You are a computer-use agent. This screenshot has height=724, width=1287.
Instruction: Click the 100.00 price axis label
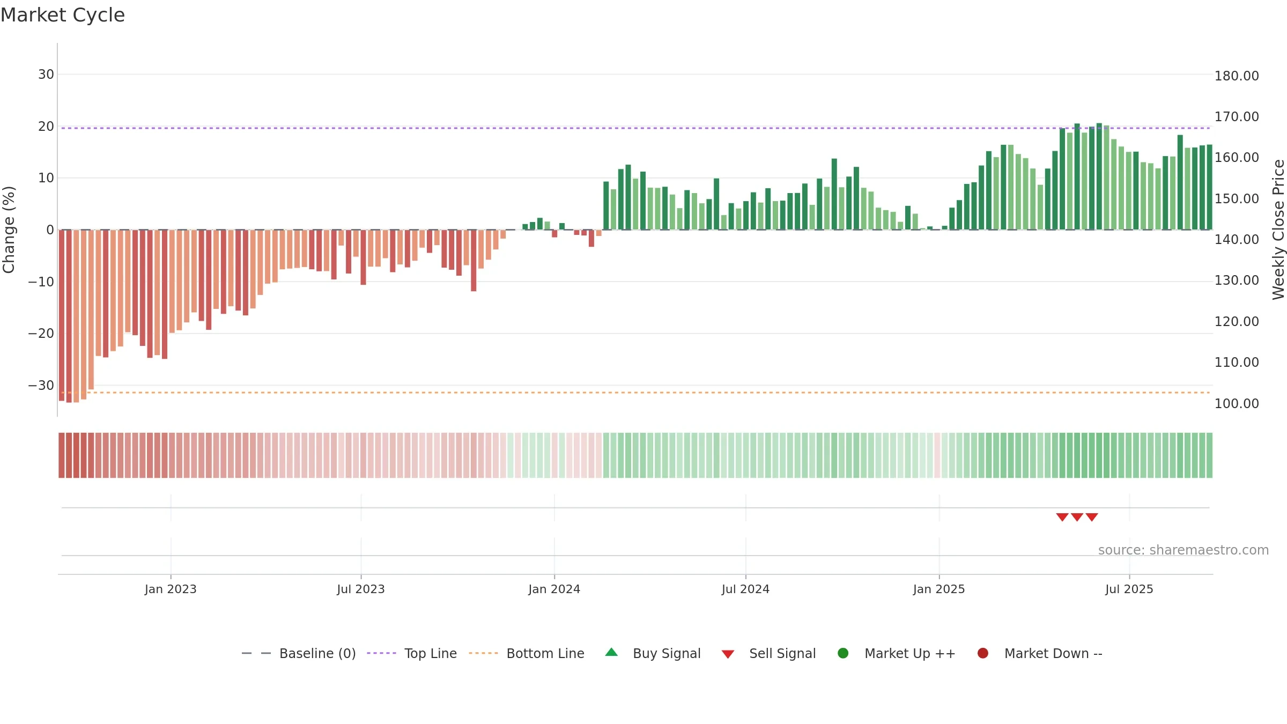1237,404
